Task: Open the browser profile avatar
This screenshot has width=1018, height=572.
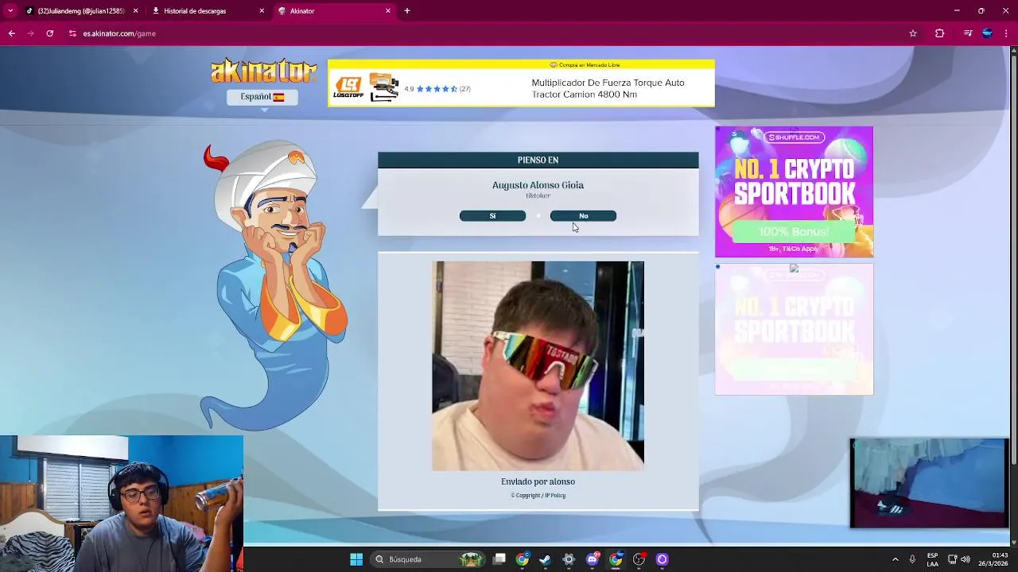Action: point(987,33)
